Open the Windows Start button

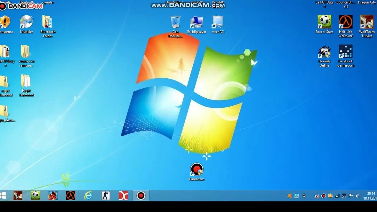pyautogui.click(x=3, y=196)
